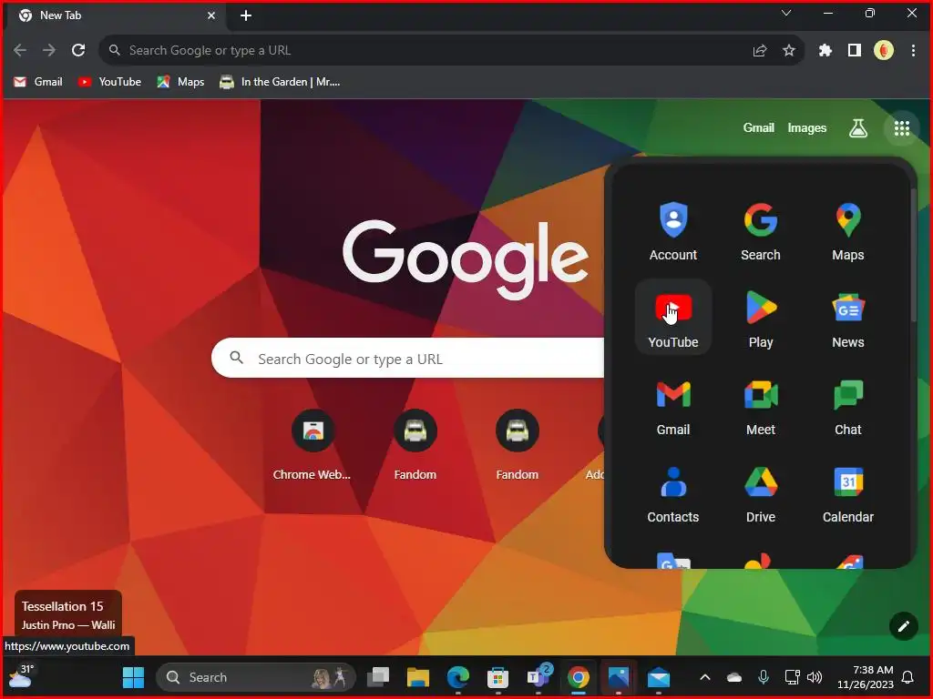933x699 pixels.
Task: Open Google Drive from apps grid
Action: [761, 492]
